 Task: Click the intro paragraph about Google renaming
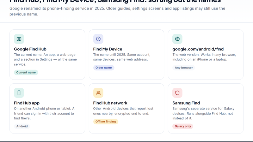pos(117,11)
